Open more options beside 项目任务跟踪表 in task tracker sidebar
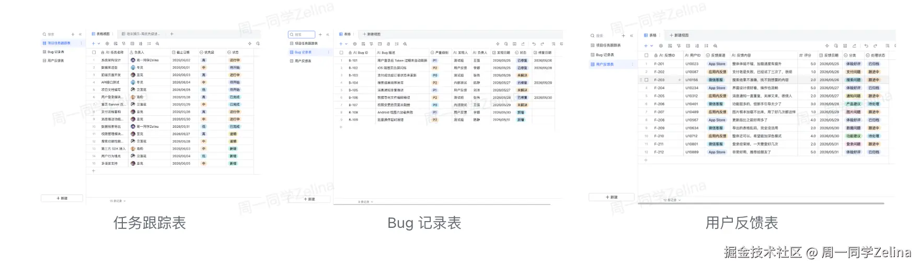 point(81,43)
